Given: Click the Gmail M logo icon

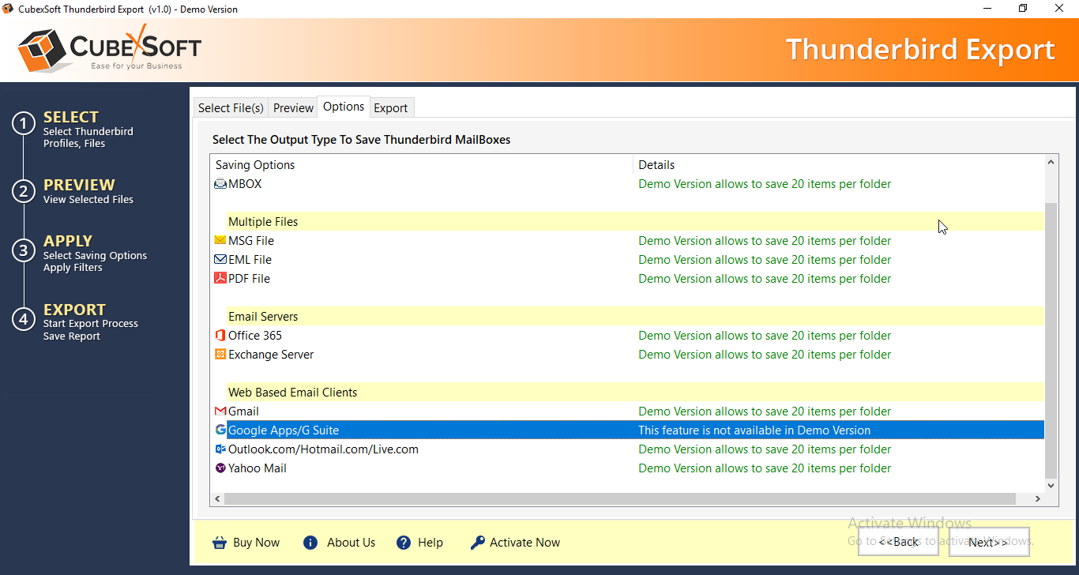Looking at the screenshot, I should 220,412.
